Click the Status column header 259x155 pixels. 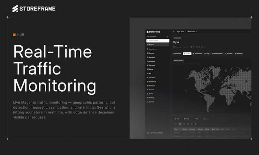click(207, 129)
